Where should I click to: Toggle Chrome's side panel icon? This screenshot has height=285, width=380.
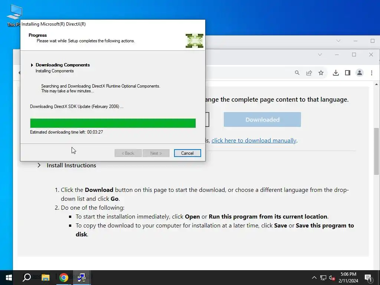pyautogui.click(x=347, y=73)
